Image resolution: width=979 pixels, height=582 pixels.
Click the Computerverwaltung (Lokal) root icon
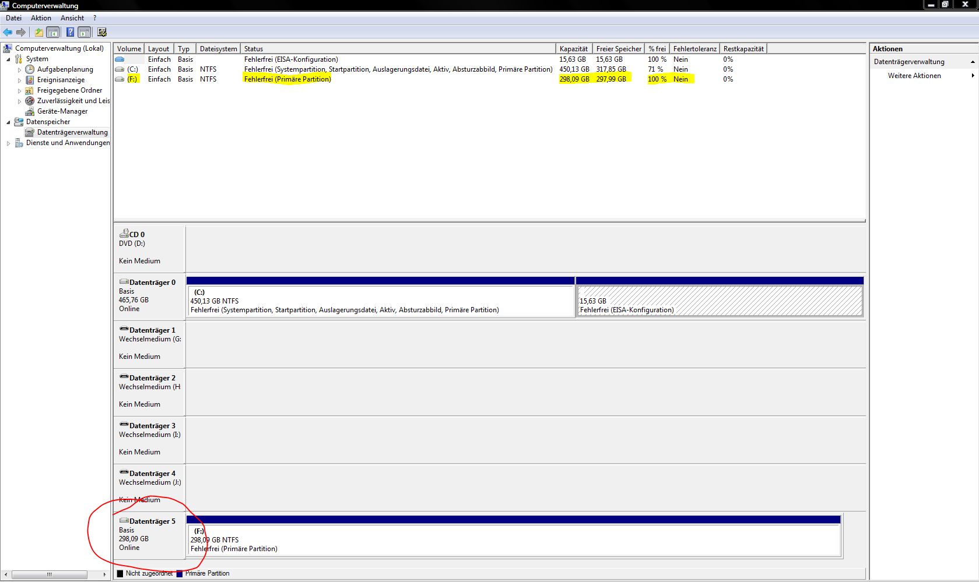(8, 48)
